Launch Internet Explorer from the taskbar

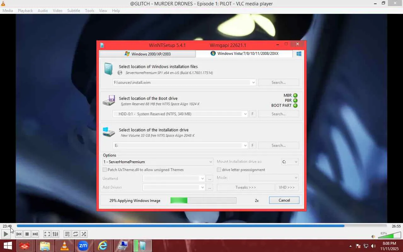pyautogui.click(x=103, y=246)
